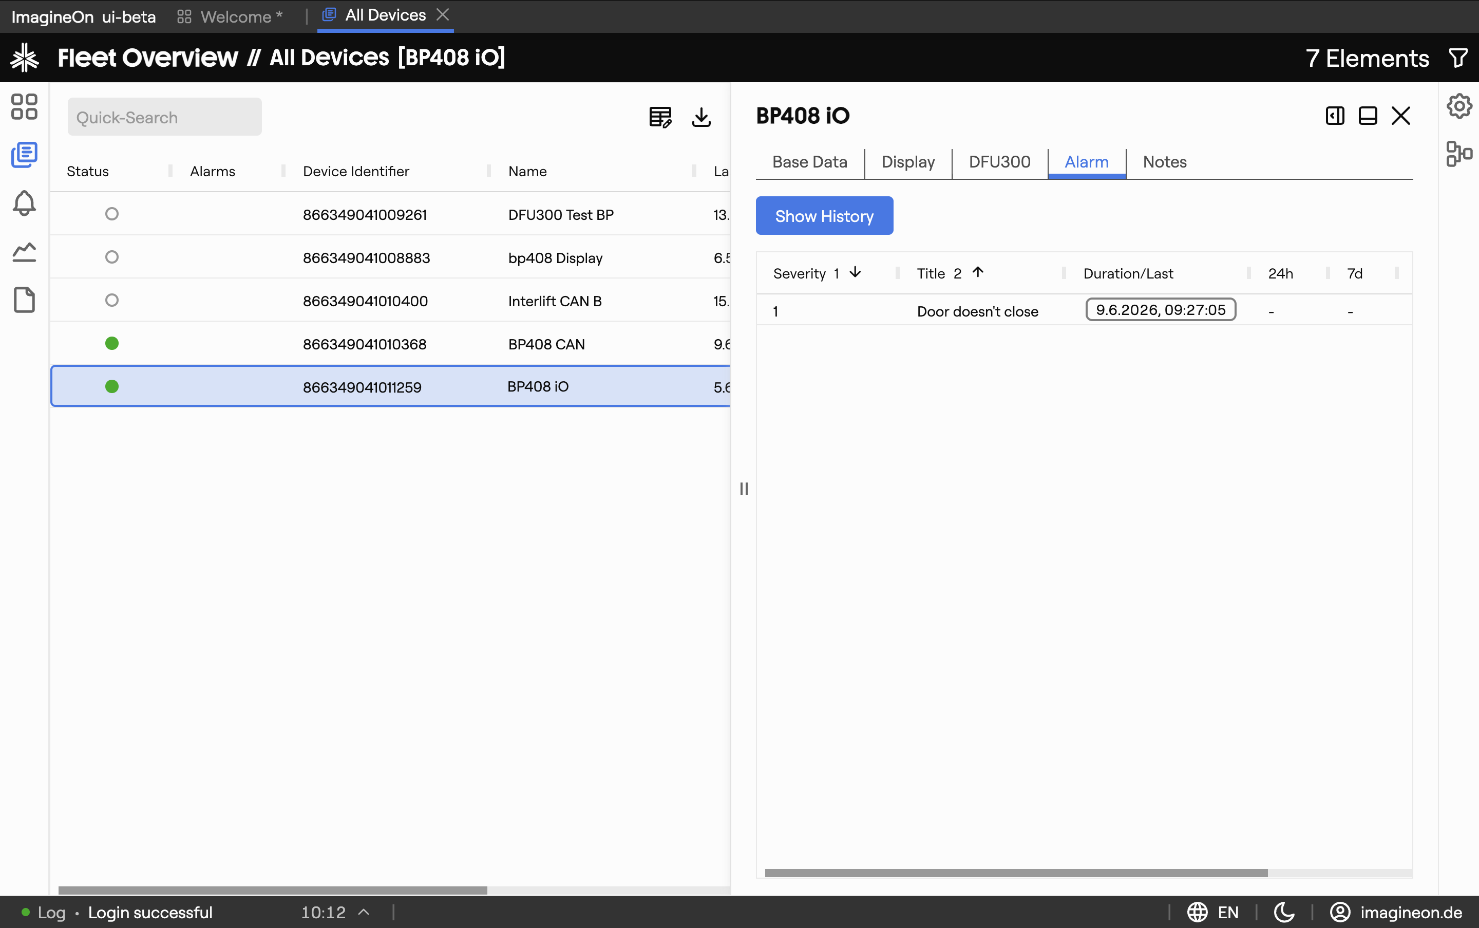Open the Display tab
The height and width of the screenshot is (928, 1479).
[908, 162]
